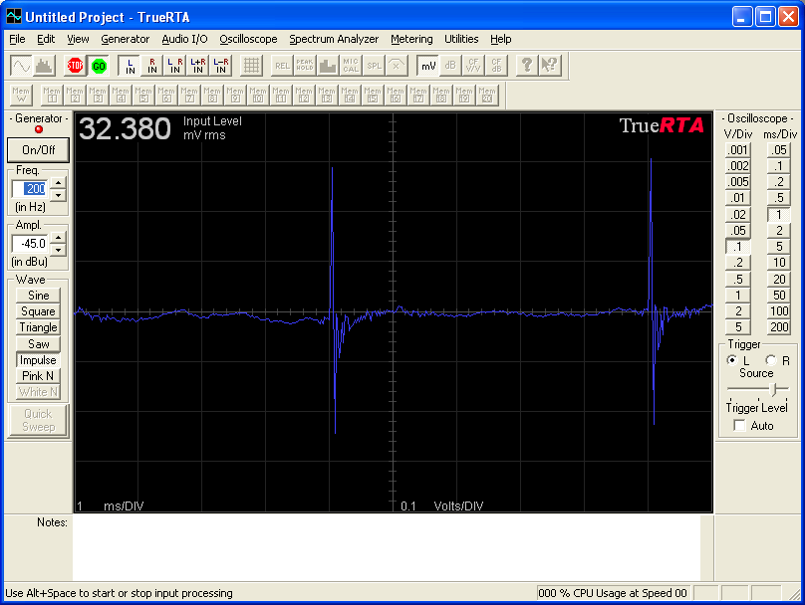The image size is (805, 605).
Task: Open the Oscilloscope menu
Action: (248, 39)
